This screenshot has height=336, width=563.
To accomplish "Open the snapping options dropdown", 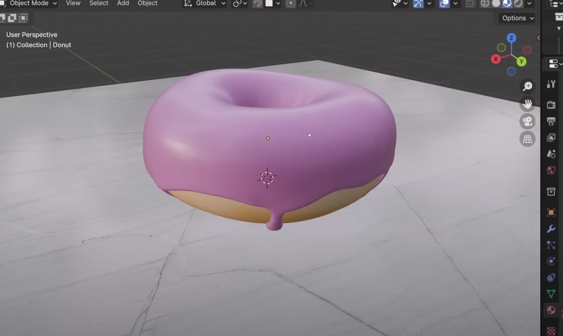I will click(278, 3).
